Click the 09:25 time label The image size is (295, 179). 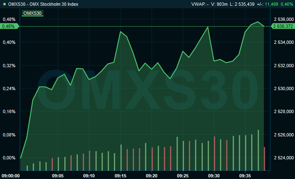(x=183, y=176)
